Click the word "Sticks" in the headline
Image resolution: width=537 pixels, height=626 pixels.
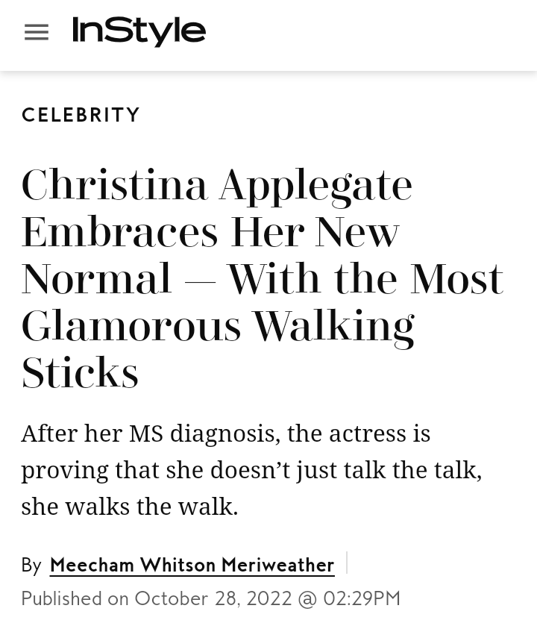(x=80, y=372)
